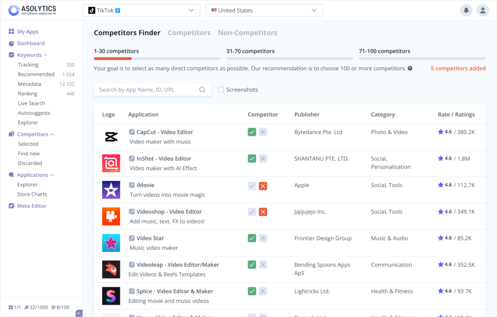Switch to the Competitors tab

click(189, 32)
